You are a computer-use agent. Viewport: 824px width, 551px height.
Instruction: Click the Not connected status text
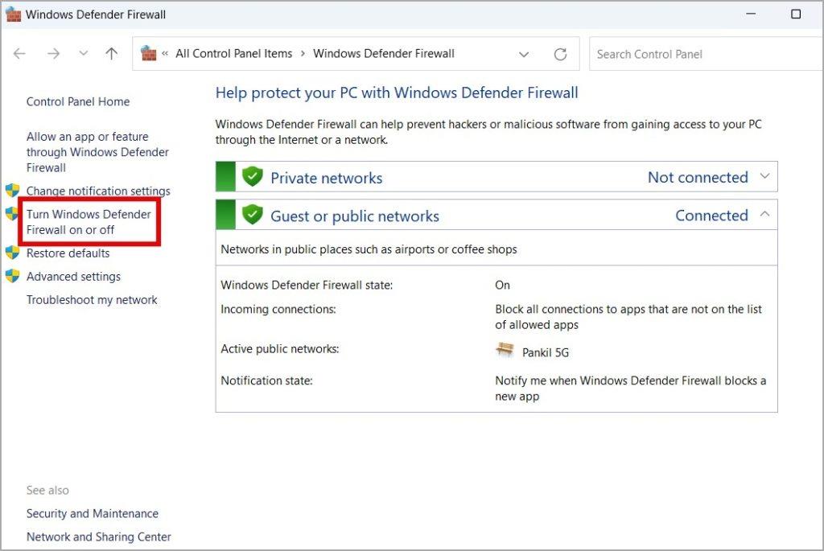tap(698, 177)
